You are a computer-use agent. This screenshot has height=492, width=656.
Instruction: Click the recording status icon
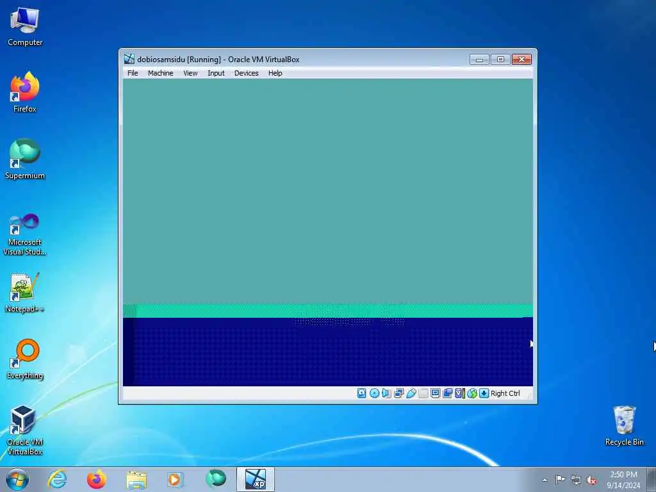pyautogui.click(x=447, y=393)
